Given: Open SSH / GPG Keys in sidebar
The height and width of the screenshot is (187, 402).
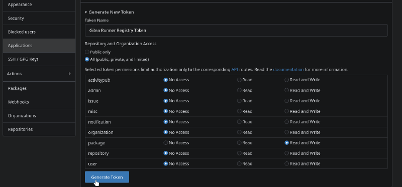Looking at the screenshot, I should click(x=39, y=59).
